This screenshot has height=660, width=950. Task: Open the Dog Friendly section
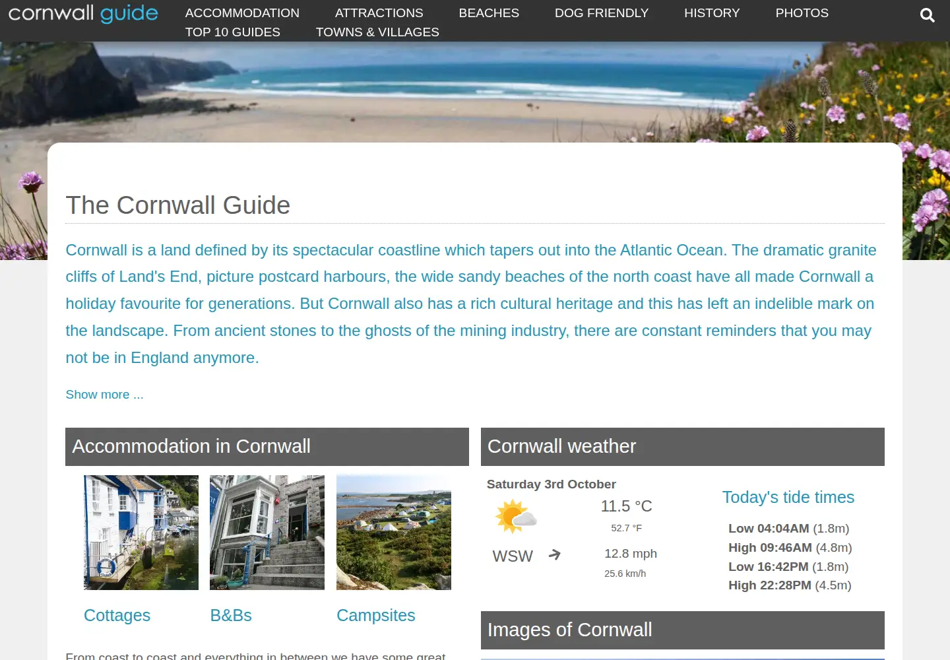[602, 13]
